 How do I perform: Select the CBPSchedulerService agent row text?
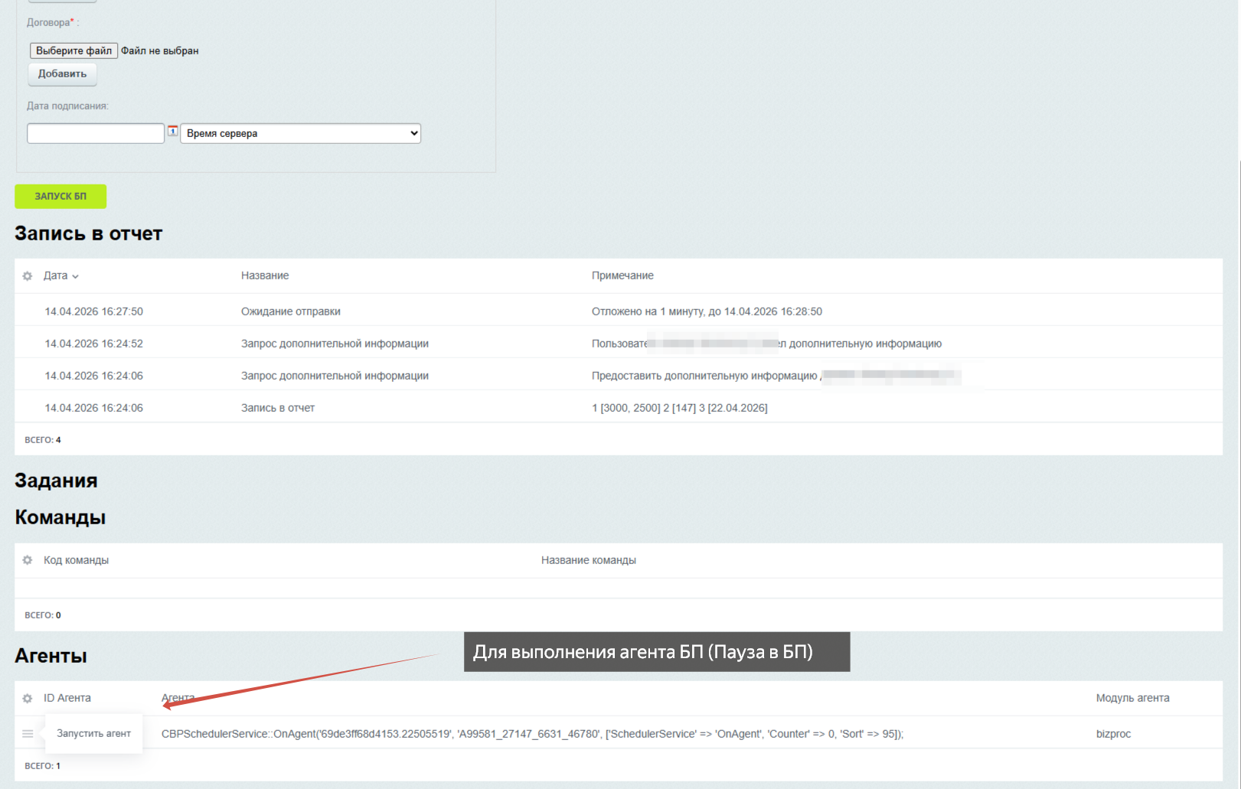tap(532, 734)
